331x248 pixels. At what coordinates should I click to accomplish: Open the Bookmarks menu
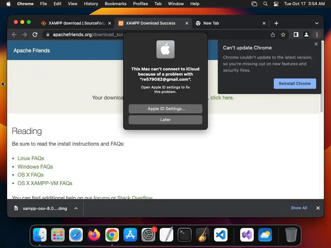point(115,4)
